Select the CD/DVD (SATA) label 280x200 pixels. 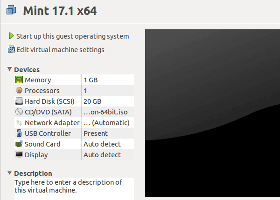tap(48, 112)
